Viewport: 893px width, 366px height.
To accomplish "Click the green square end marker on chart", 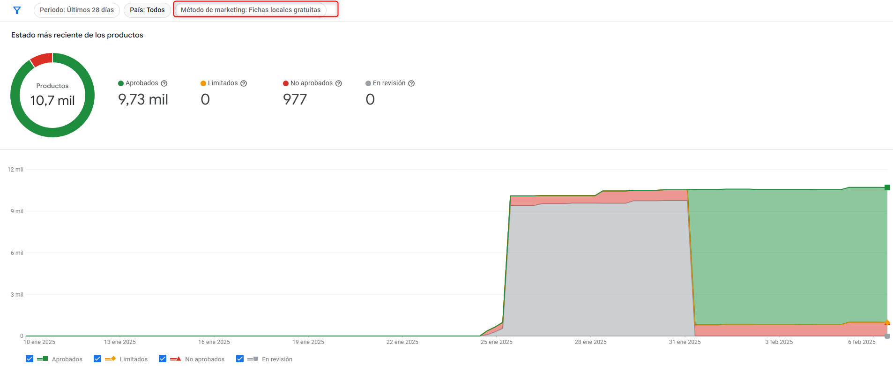I will pos(887,187).
